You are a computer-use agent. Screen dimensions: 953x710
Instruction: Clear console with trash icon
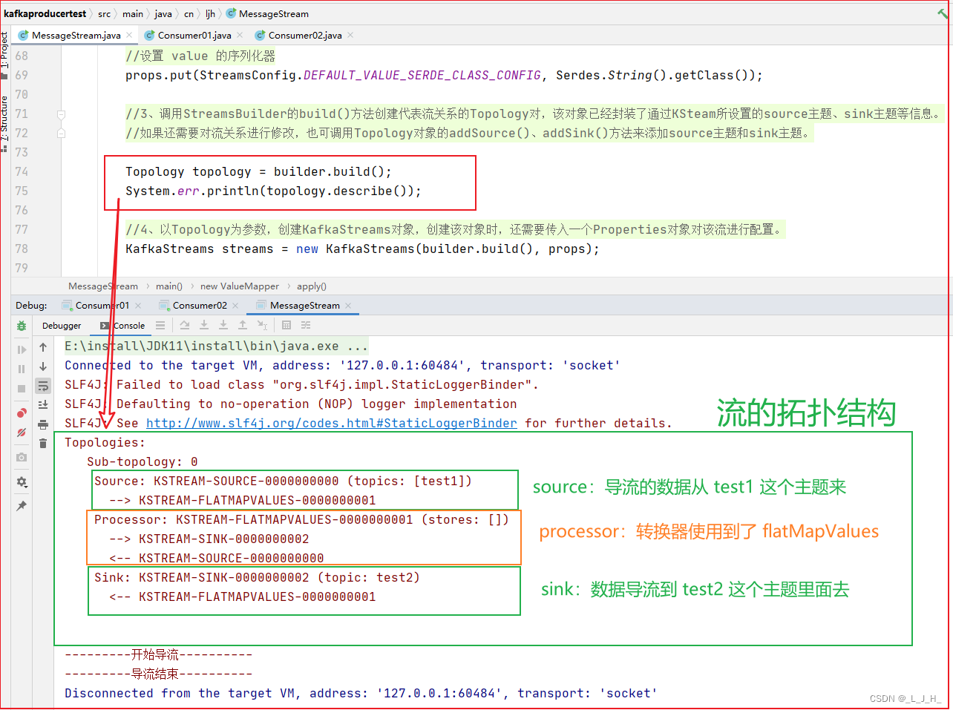point(43,444)
